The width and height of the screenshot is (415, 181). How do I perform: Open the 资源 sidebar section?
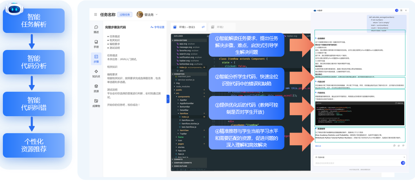pyautogui.click(x=96, y=88)
